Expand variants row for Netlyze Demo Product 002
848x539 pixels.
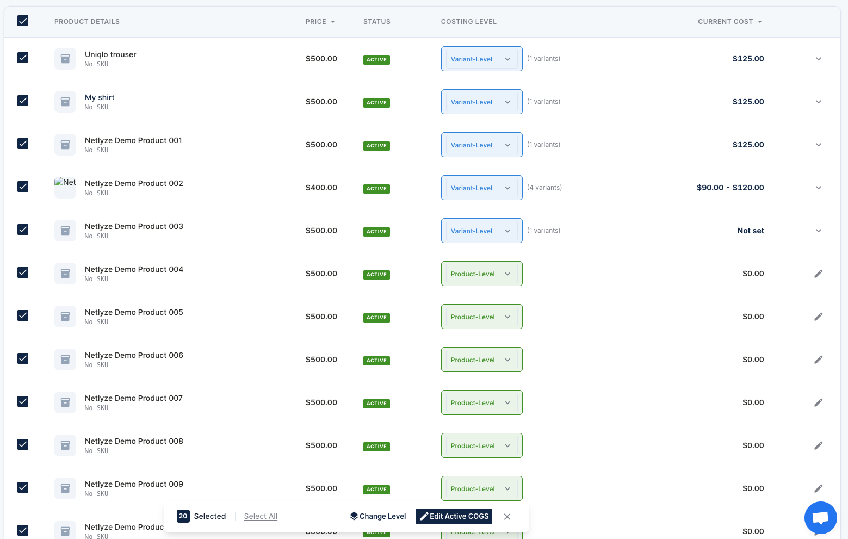[818, 188]
